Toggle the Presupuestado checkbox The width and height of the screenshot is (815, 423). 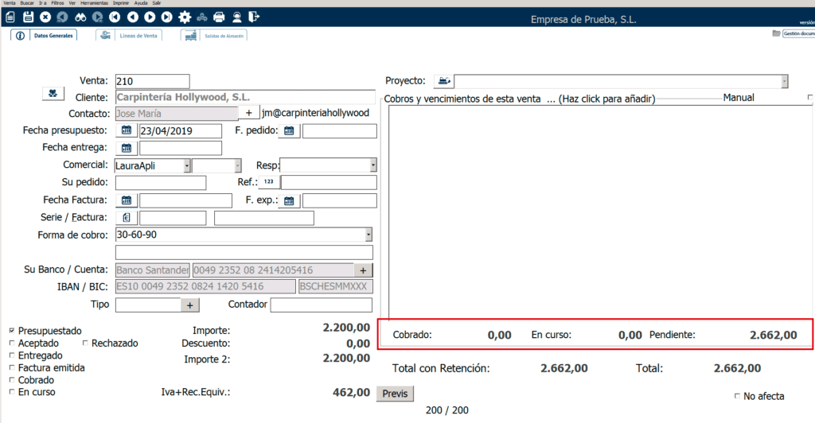11,331
